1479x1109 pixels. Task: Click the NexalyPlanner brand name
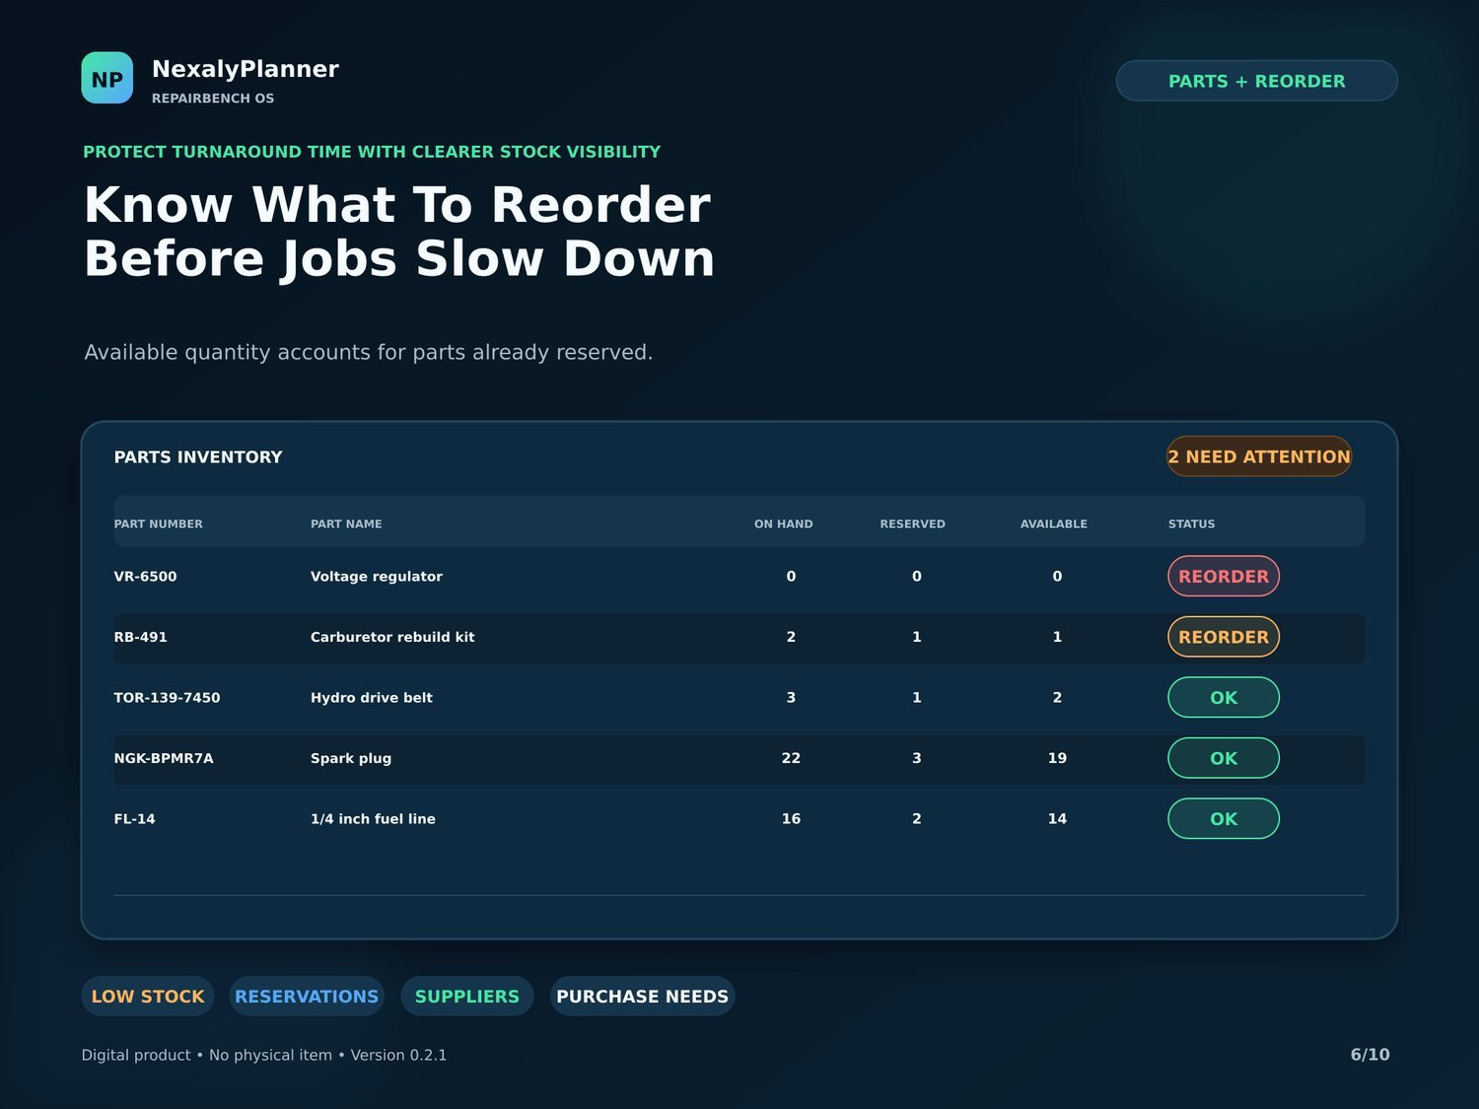coord(246,69)
